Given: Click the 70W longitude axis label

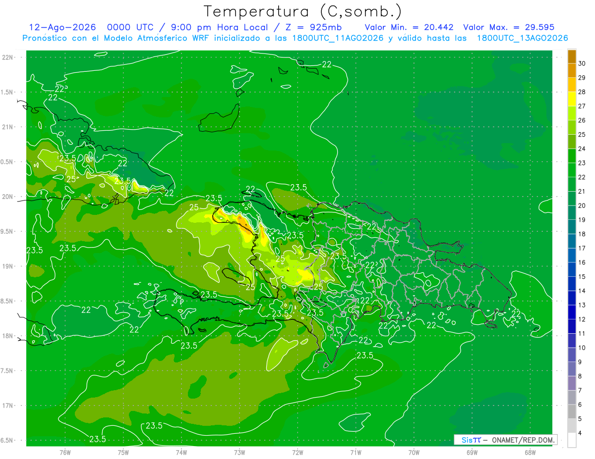Looking at the screenshot, I should pyautogui.click(x=414, y=453).
